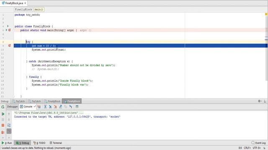Viewport: 268px width, 150px height.
Task: Switch to the Console tab
Action: (28, 107)
